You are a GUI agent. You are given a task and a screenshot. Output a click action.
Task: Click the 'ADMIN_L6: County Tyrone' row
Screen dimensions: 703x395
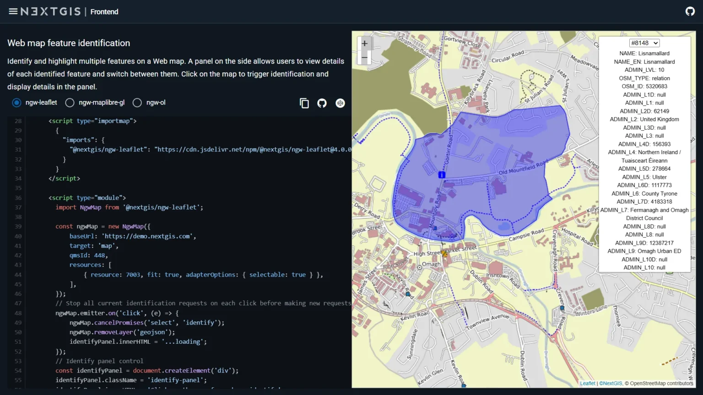pos(644,193)
